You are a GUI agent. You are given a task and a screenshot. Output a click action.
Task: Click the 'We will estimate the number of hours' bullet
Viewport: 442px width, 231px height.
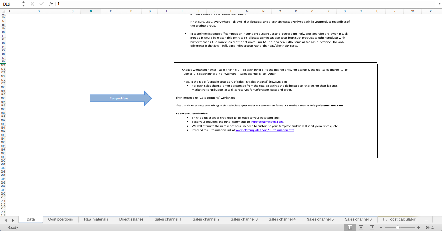(x=265, y=126)
